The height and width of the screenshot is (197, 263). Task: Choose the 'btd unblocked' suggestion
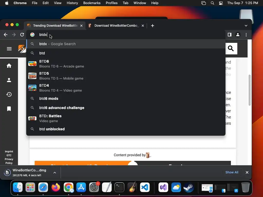coord(126,129)
